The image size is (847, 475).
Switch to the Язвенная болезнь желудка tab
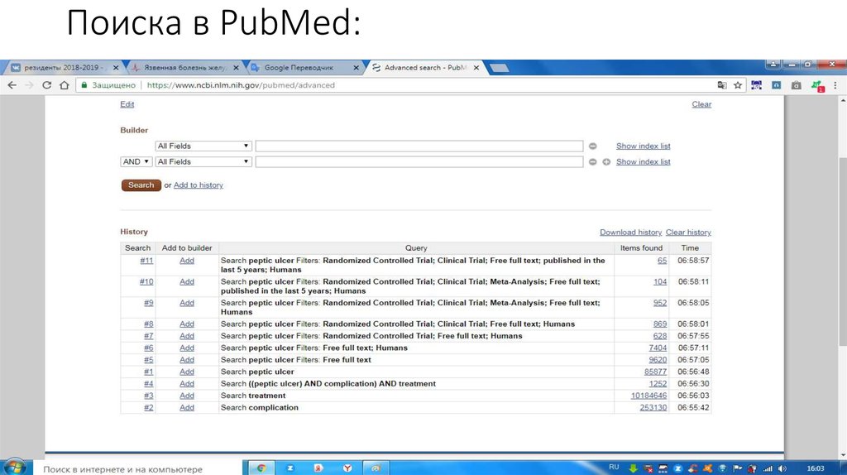tap(184, 68)
